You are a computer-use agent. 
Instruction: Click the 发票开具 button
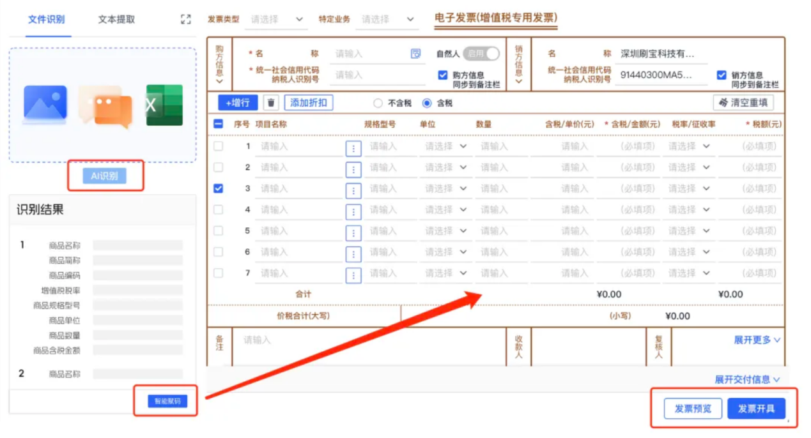(756, 409)
